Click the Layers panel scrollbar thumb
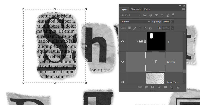 coord(184,71)
